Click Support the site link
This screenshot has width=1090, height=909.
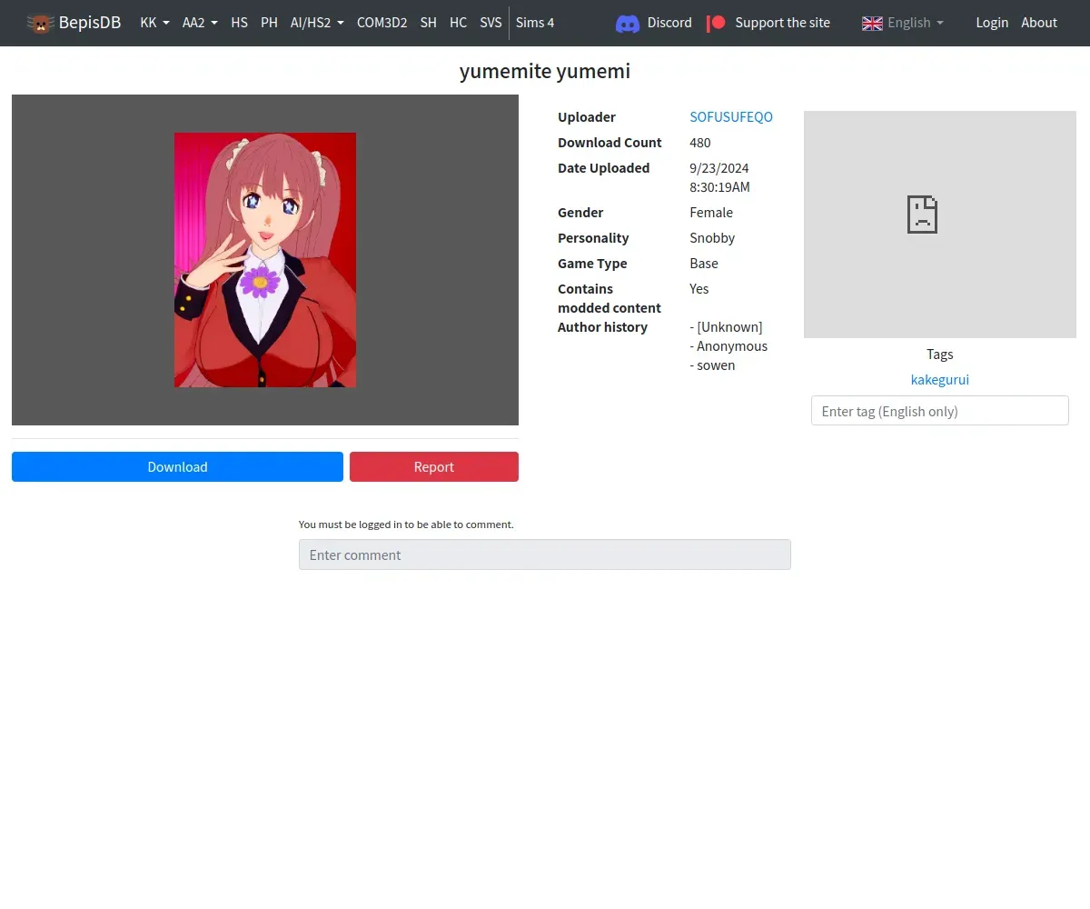[x=782, y=23]
